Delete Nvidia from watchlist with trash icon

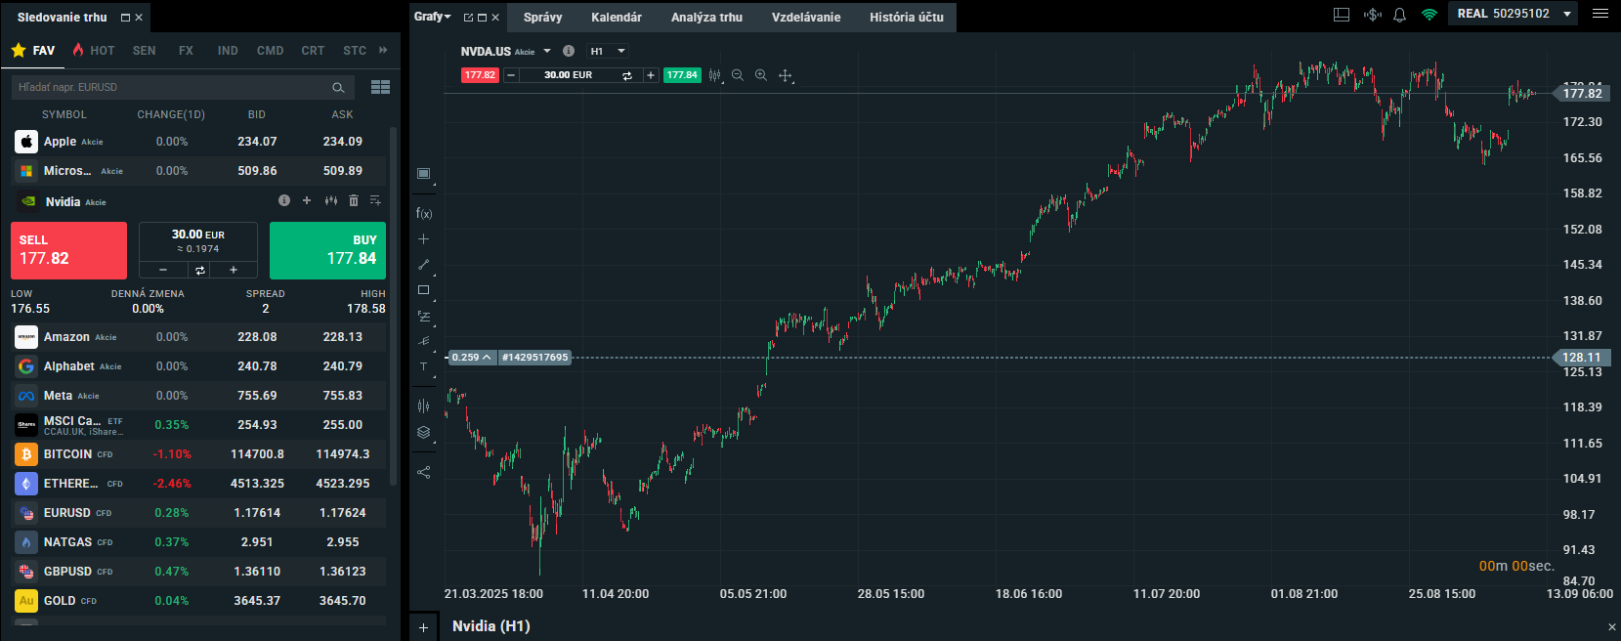click(354, 200)
